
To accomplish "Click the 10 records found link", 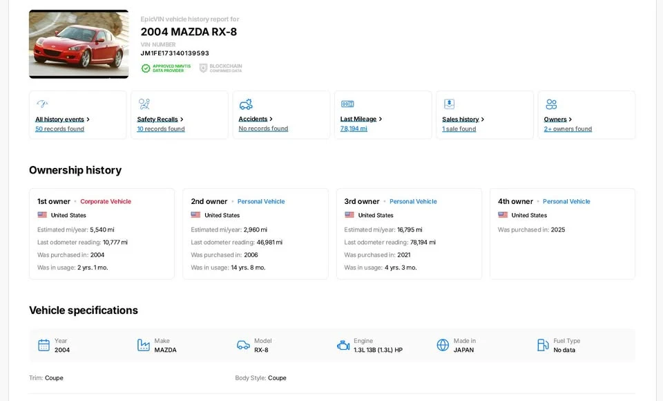I will [x=161, y=129].
